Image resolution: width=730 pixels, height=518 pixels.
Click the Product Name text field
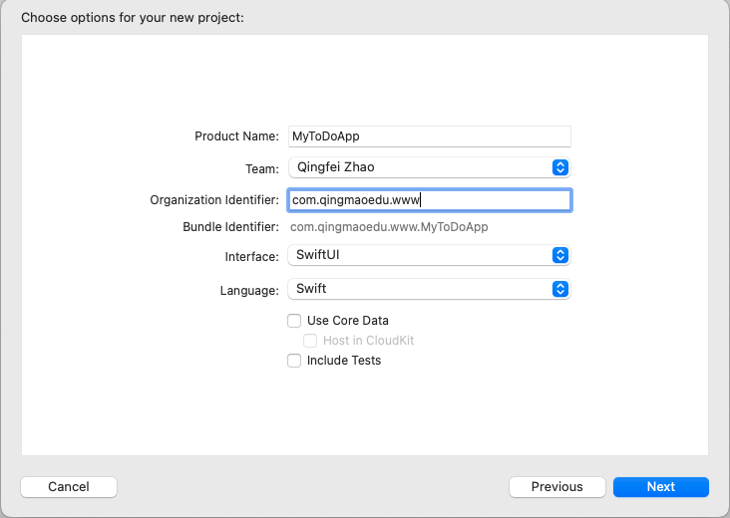[x=429, y=136]
